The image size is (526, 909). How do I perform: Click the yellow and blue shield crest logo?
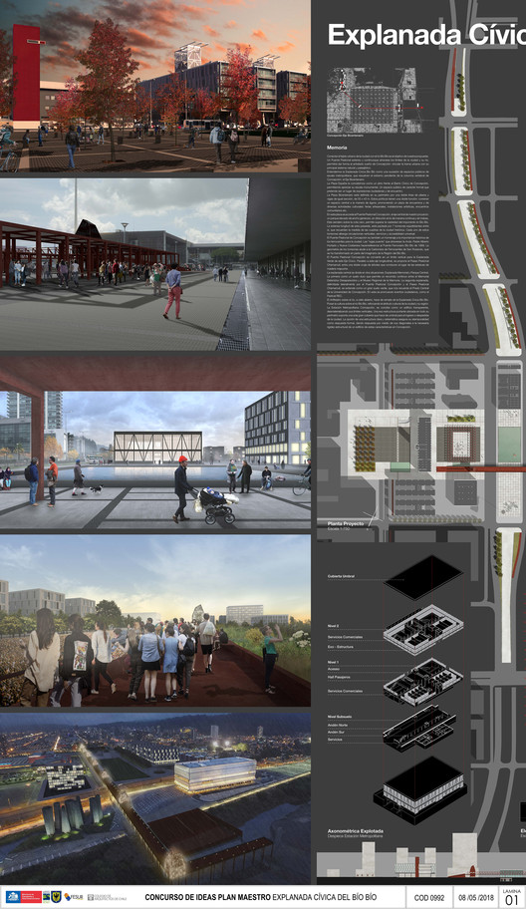[x=56, y=896]
